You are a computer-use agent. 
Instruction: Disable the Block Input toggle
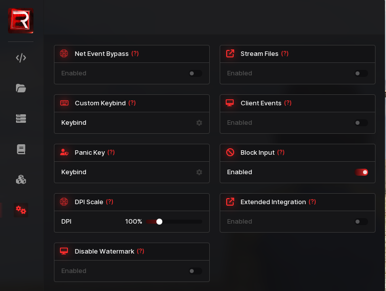click(362, 172)
